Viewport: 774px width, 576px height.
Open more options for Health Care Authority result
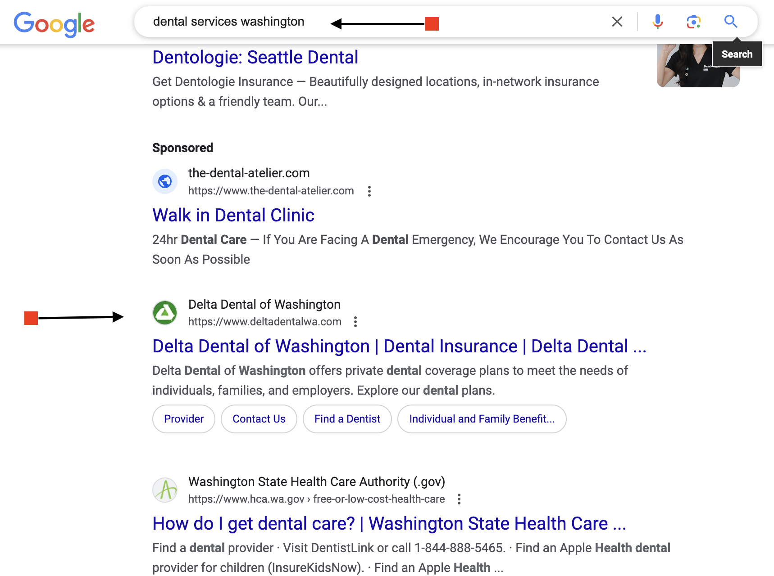tap(459, 499)
